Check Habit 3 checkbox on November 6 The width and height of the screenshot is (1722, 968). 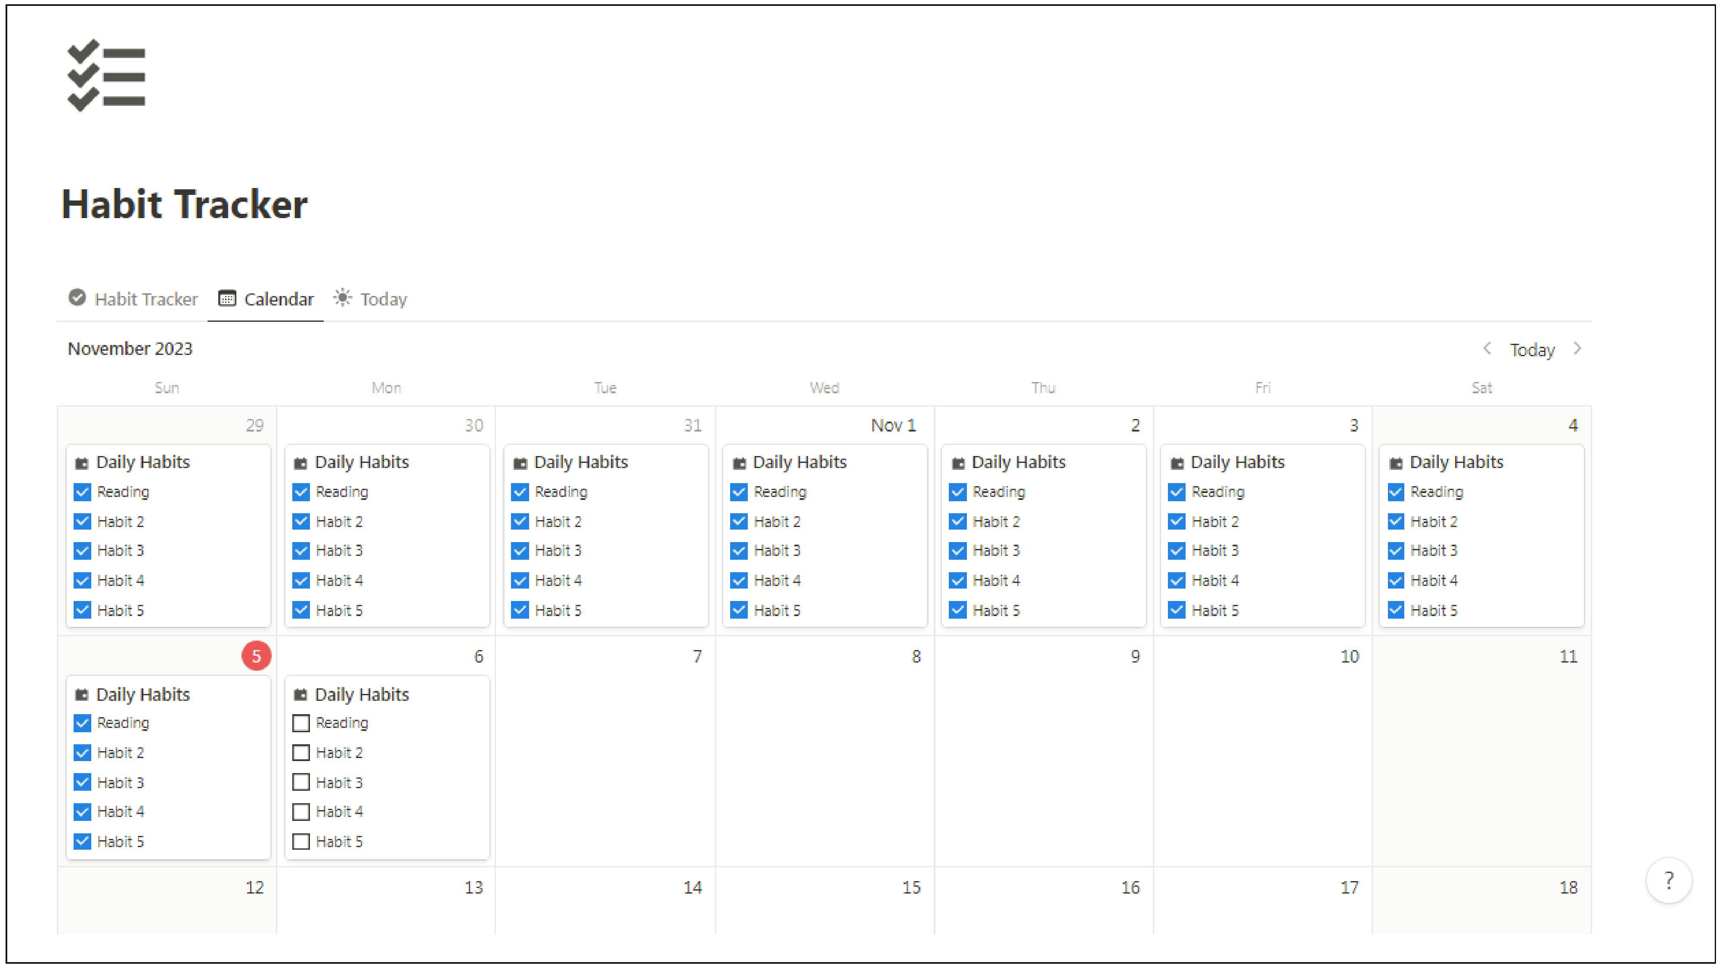coord(301,782)
